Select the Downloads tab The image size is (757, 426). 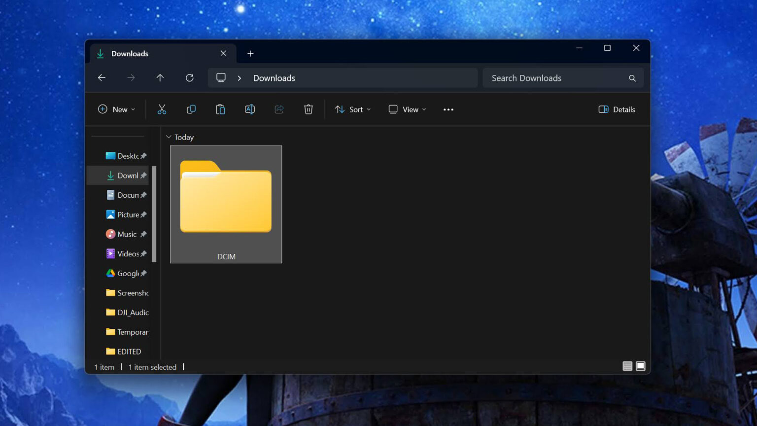click(x=130, y=53)
